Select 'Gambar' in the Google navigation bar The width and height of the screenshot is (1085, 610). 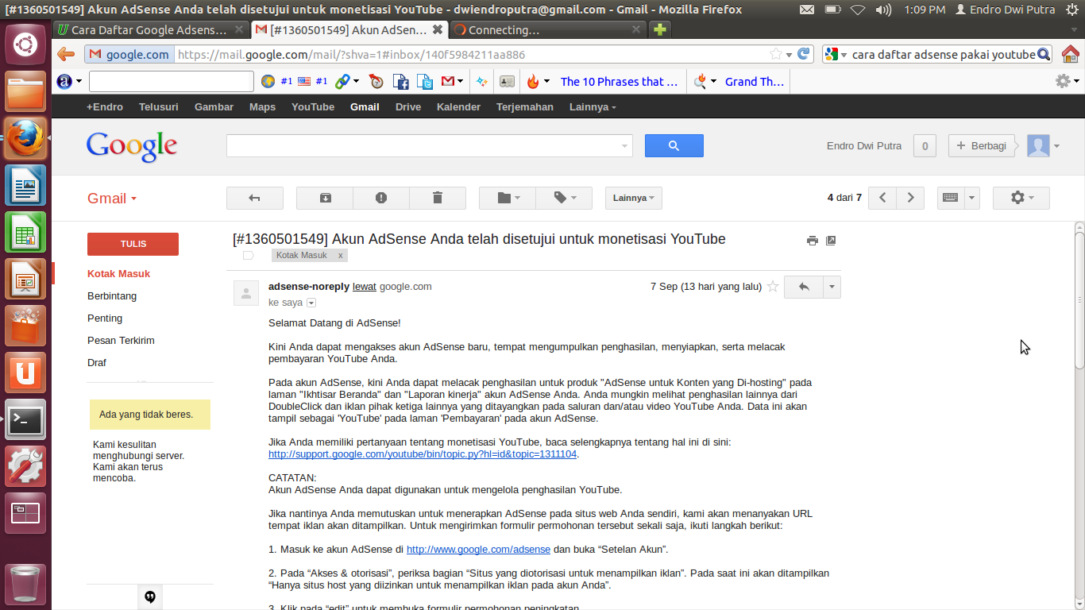(x=213, y=106)
